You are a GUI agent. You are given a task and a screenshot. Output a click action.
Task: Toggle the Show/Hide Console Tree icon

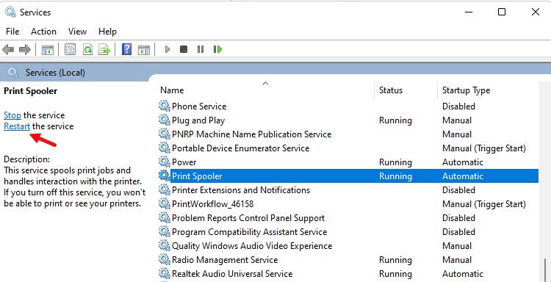[x=48, y=49]
